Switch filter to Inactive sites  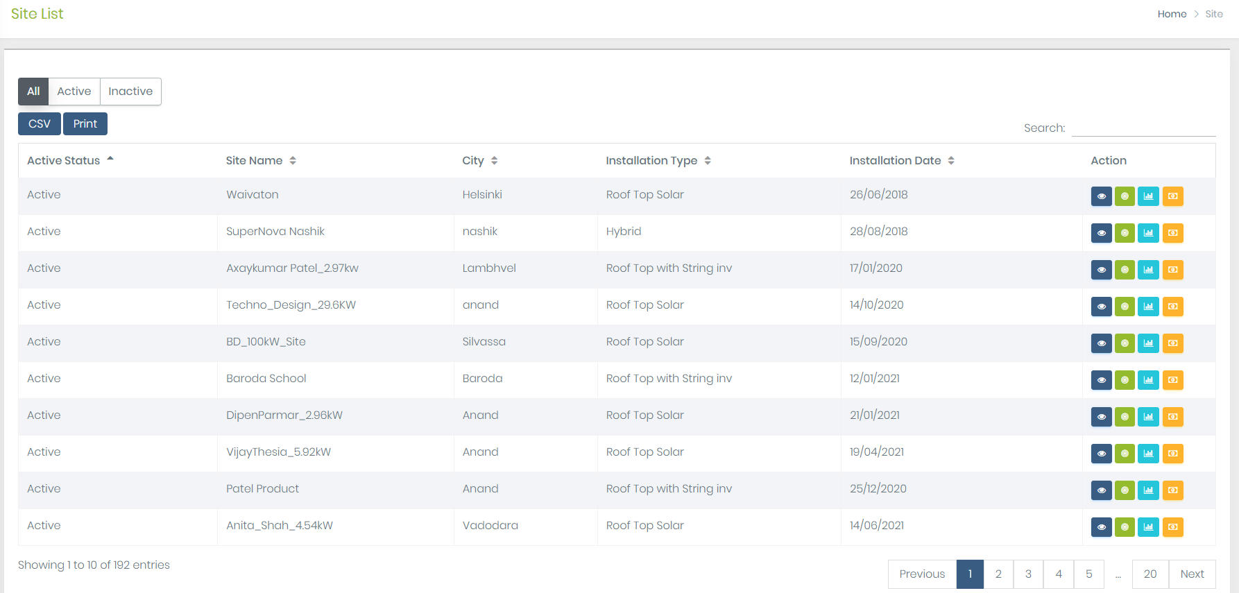(130, 92)
